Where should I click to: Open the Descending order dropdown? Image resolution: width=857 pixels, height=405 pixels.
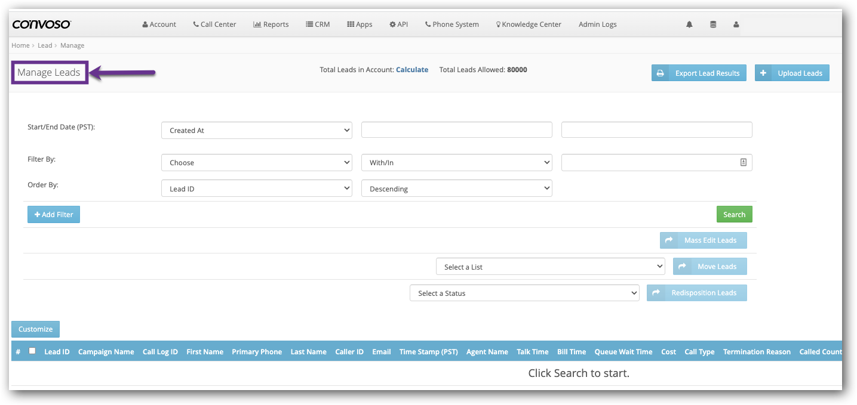pos(456,188)
